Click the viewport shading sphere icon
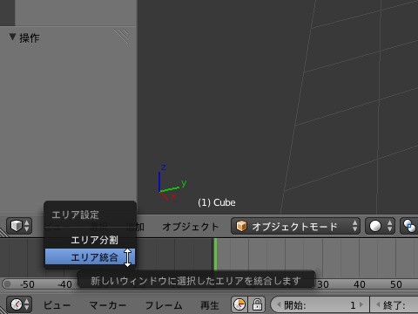Image resolution: width=418 pixels, height=314 pixels. click(x=375, y=226)
